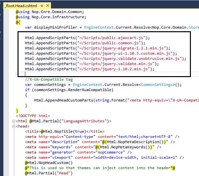Click the public.common.js script line
The height and width of the screenshot is (176, 199).
pos(85,43)
